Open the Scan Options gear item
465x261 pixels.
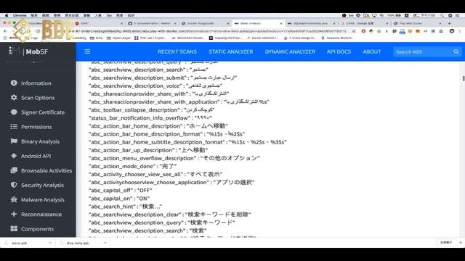coord(33,98)
